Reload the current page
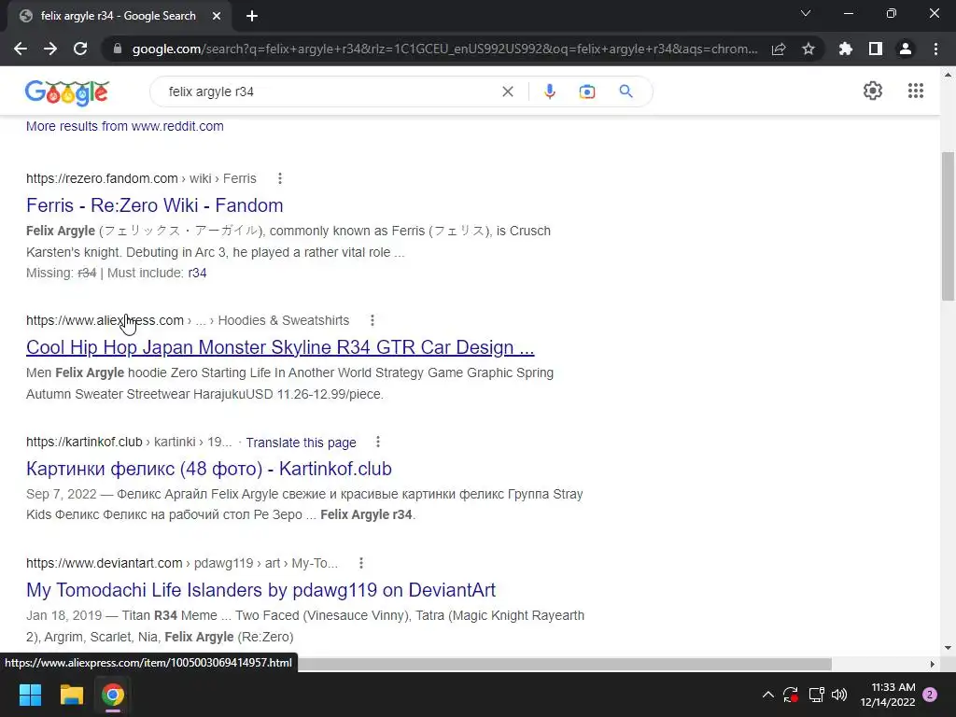 pyautogui.click(x=80, y=49)
